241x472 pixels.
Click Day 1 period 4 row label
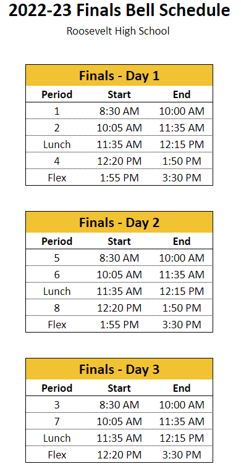click(57, 162)
